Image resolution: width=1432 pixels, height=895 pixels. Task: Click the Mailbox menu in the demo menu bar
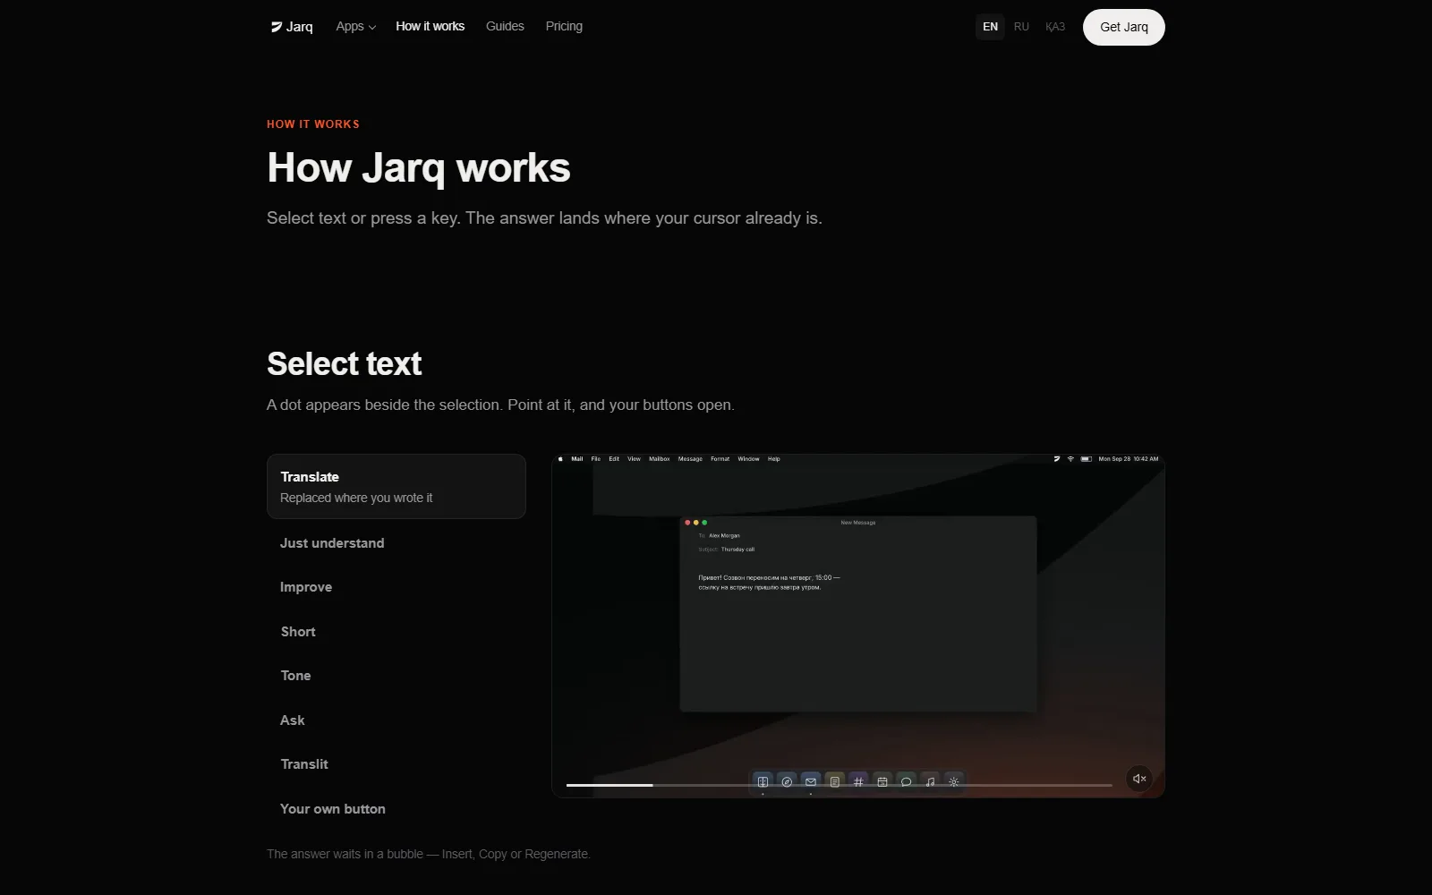pos(660,459)
